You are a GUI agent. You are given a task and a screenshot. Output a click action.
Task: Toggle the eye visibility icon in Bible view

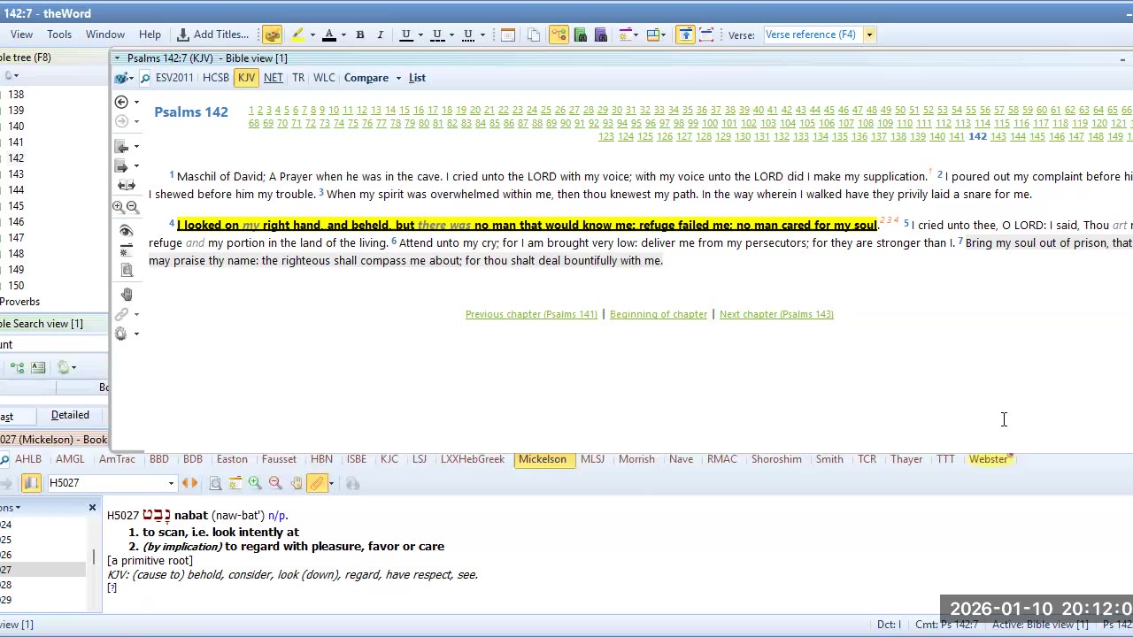[x=126, y=231]
